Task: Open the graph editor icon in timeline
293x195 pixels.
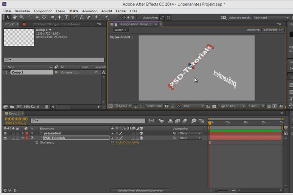Action: [201, 121]
